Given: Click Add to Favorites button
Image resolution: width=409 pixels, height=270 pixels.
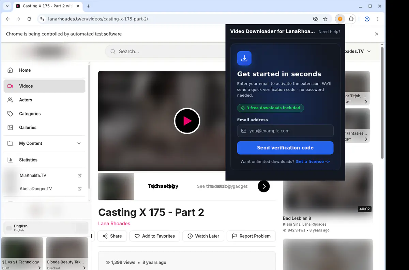Looking at the screenshot, I should coord(154,236).
